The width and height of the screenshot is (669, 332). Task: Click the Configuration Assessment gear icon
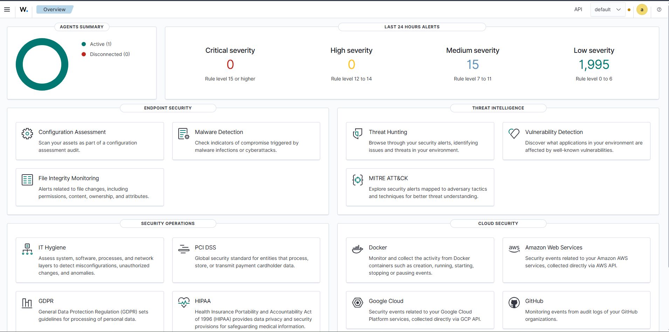click(x=27, y=133)
